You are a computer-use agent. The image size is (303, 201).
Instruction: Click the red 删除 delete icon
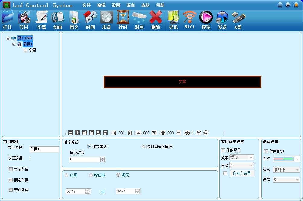point(155,20)
